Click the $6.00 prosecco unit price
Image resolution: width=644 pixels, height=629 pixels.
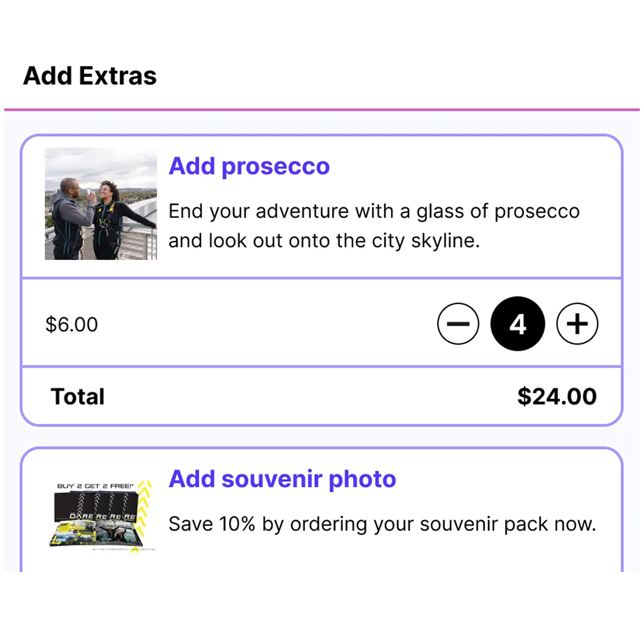[x=71, y=324]
